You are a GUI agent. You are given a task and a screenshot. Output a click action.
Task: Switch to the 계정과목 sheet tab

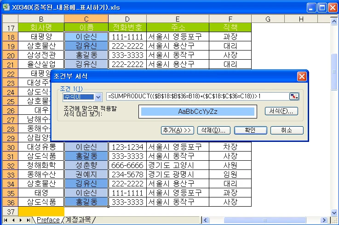point(78,220)
